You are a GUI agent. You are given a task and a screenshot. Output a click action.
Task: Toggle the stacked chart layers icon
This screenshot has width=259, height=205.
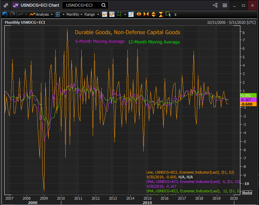click(x=112, y=14)
